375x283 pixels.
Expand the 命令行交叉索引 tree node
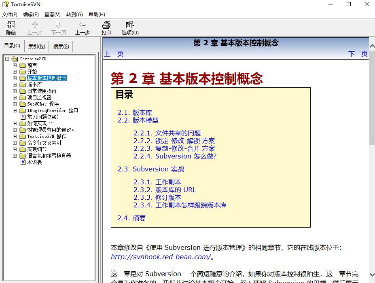pos(15,143)
